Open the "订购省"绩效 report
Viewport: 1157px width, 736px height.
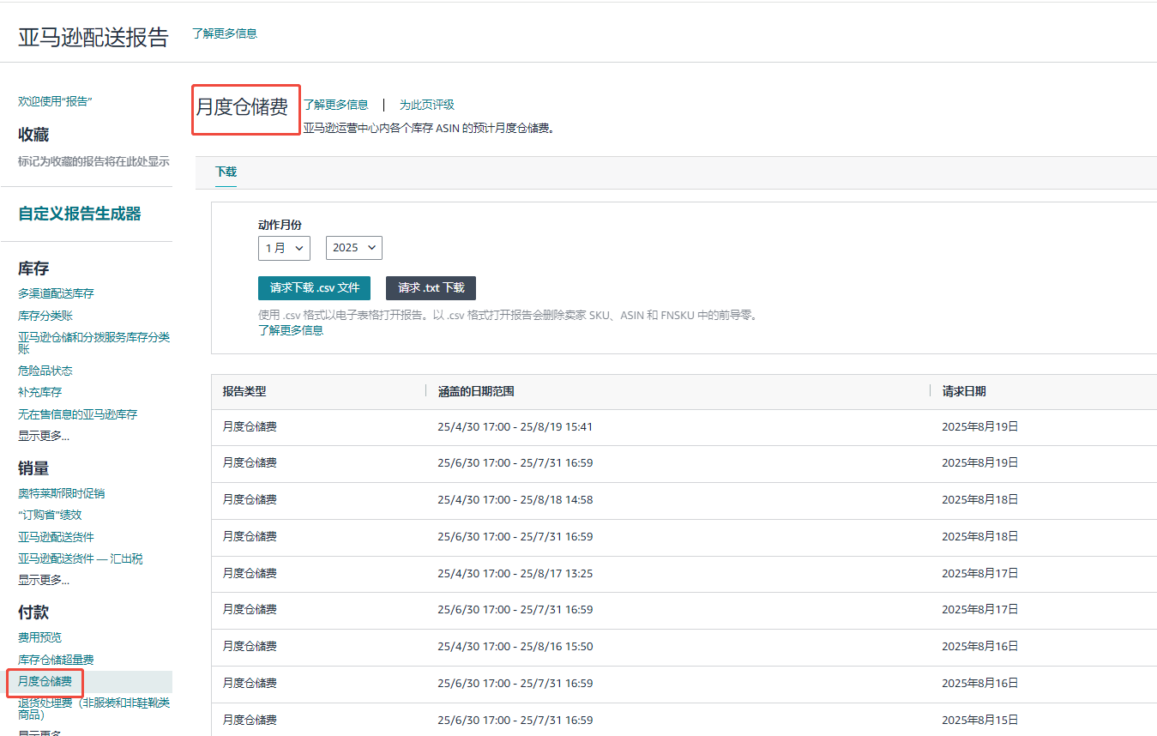(x=50, y=515)
